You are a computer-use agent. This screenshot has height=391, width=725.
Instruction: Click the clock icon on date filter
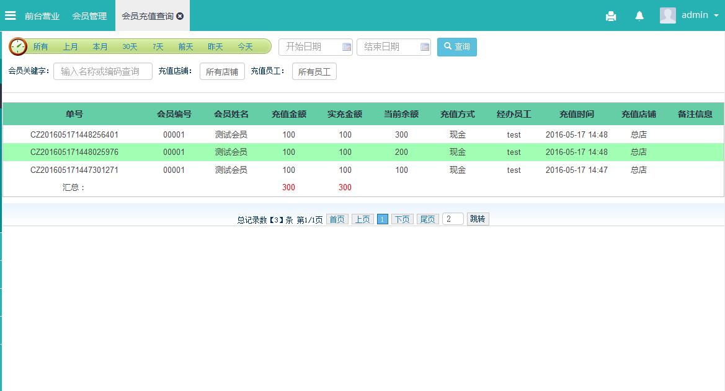click(x=18, y=46)
